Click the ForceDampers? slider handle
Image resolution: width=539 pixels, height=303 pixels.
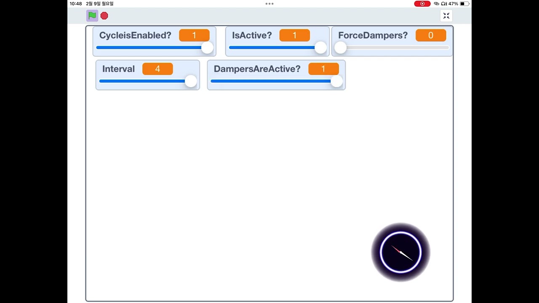(x=340, y=48)
